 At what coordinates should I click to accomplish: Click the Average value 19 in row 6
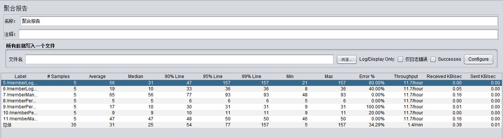(112, 89)
